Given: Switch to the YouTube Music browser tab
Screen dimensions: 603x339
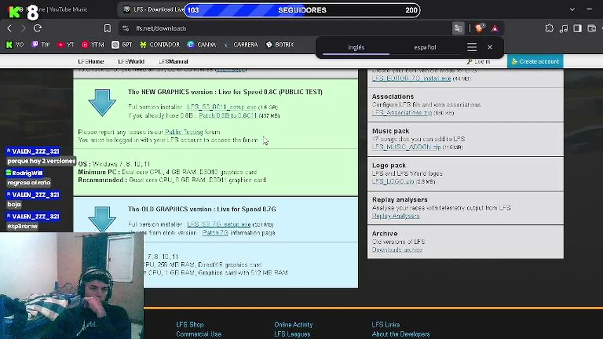Looking at the screenshot, I should coord(56,9).
